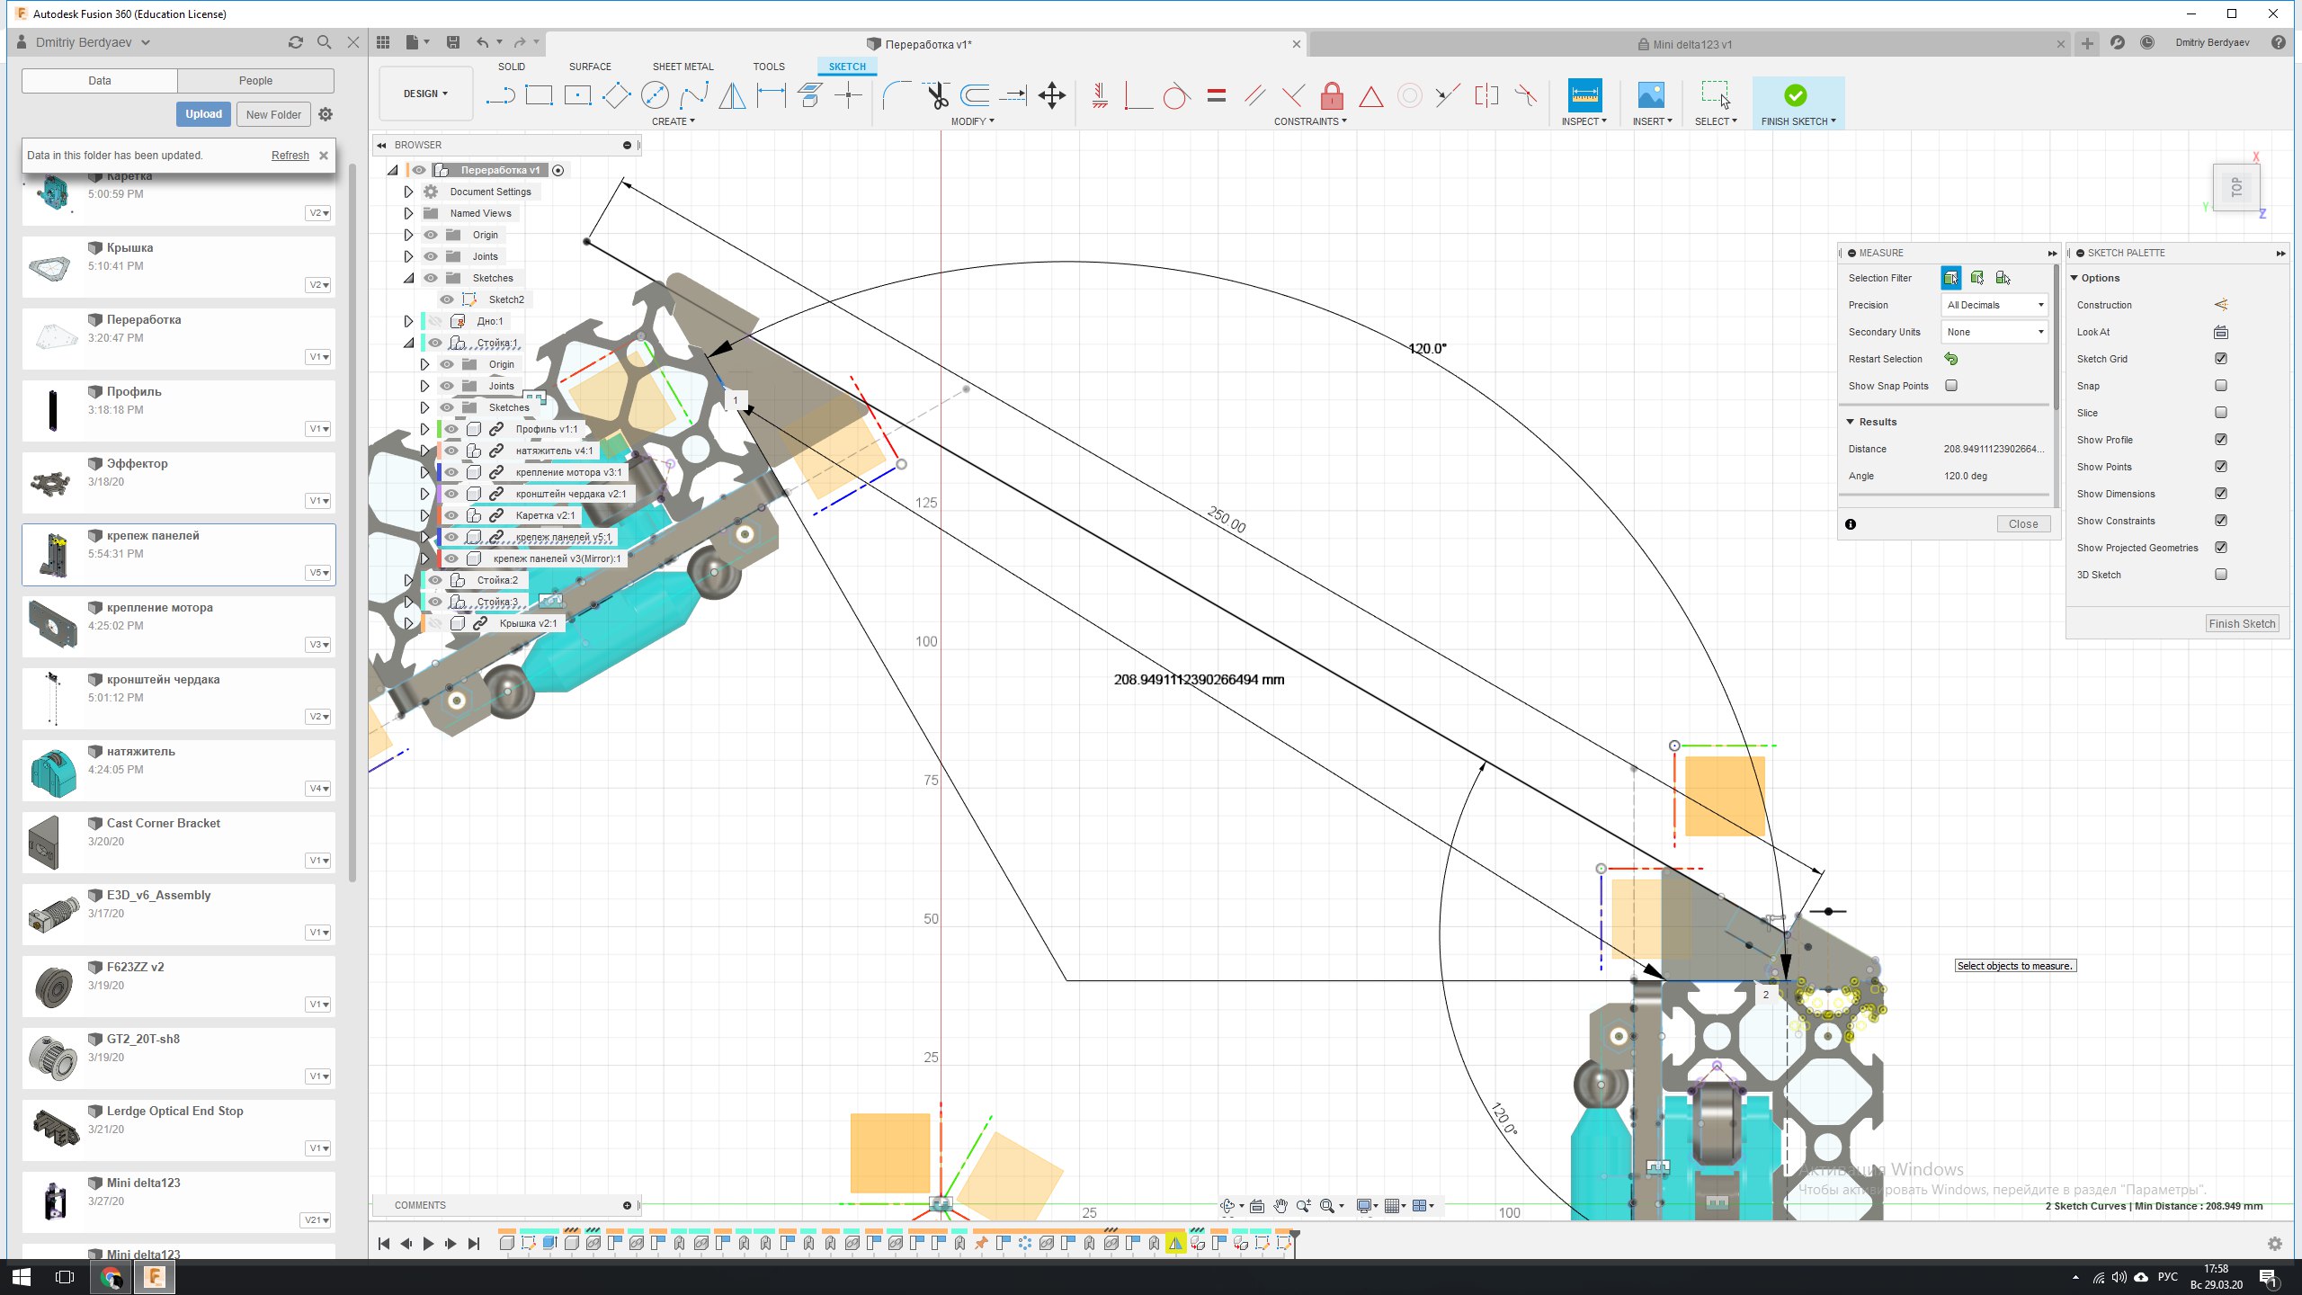Expand the Named Views node
This screenshot has width=2302, height=1295.
(408, 213)
